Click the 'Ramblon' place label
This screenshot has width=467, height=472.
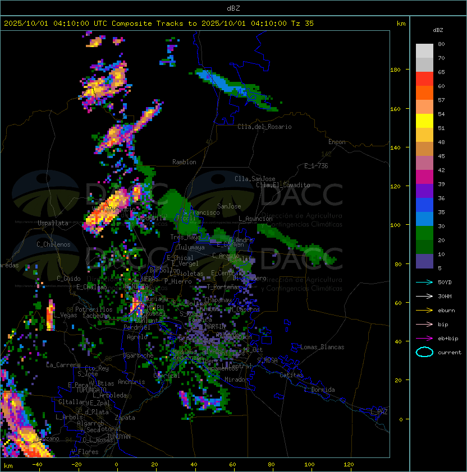point(184,162)
